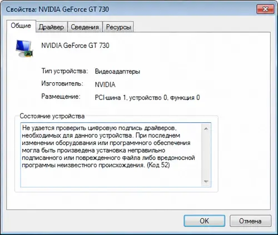Click the status box scroll-down arrow
Viewport: 278px width, 235px height.
point(206,182)
